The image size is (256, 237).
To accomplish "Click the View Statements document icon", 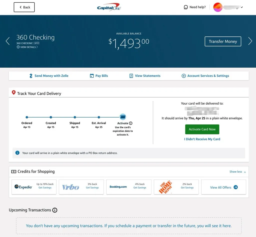I will 131,76.
